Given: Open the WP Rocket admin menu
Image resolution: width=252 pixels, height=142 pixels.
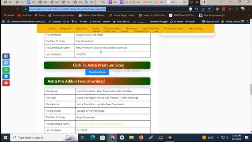Looking at the screenshot, I should [x=190, y=22].
